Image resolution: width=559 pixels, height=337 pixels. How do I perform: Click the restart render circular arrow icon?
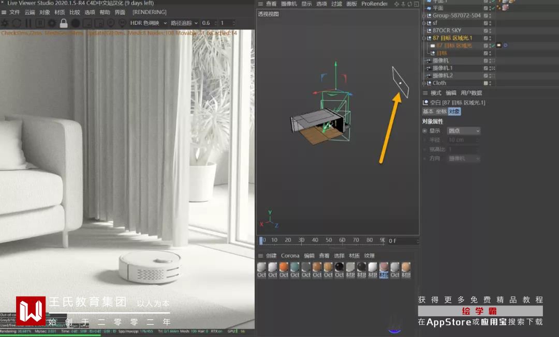coord(17,23)
